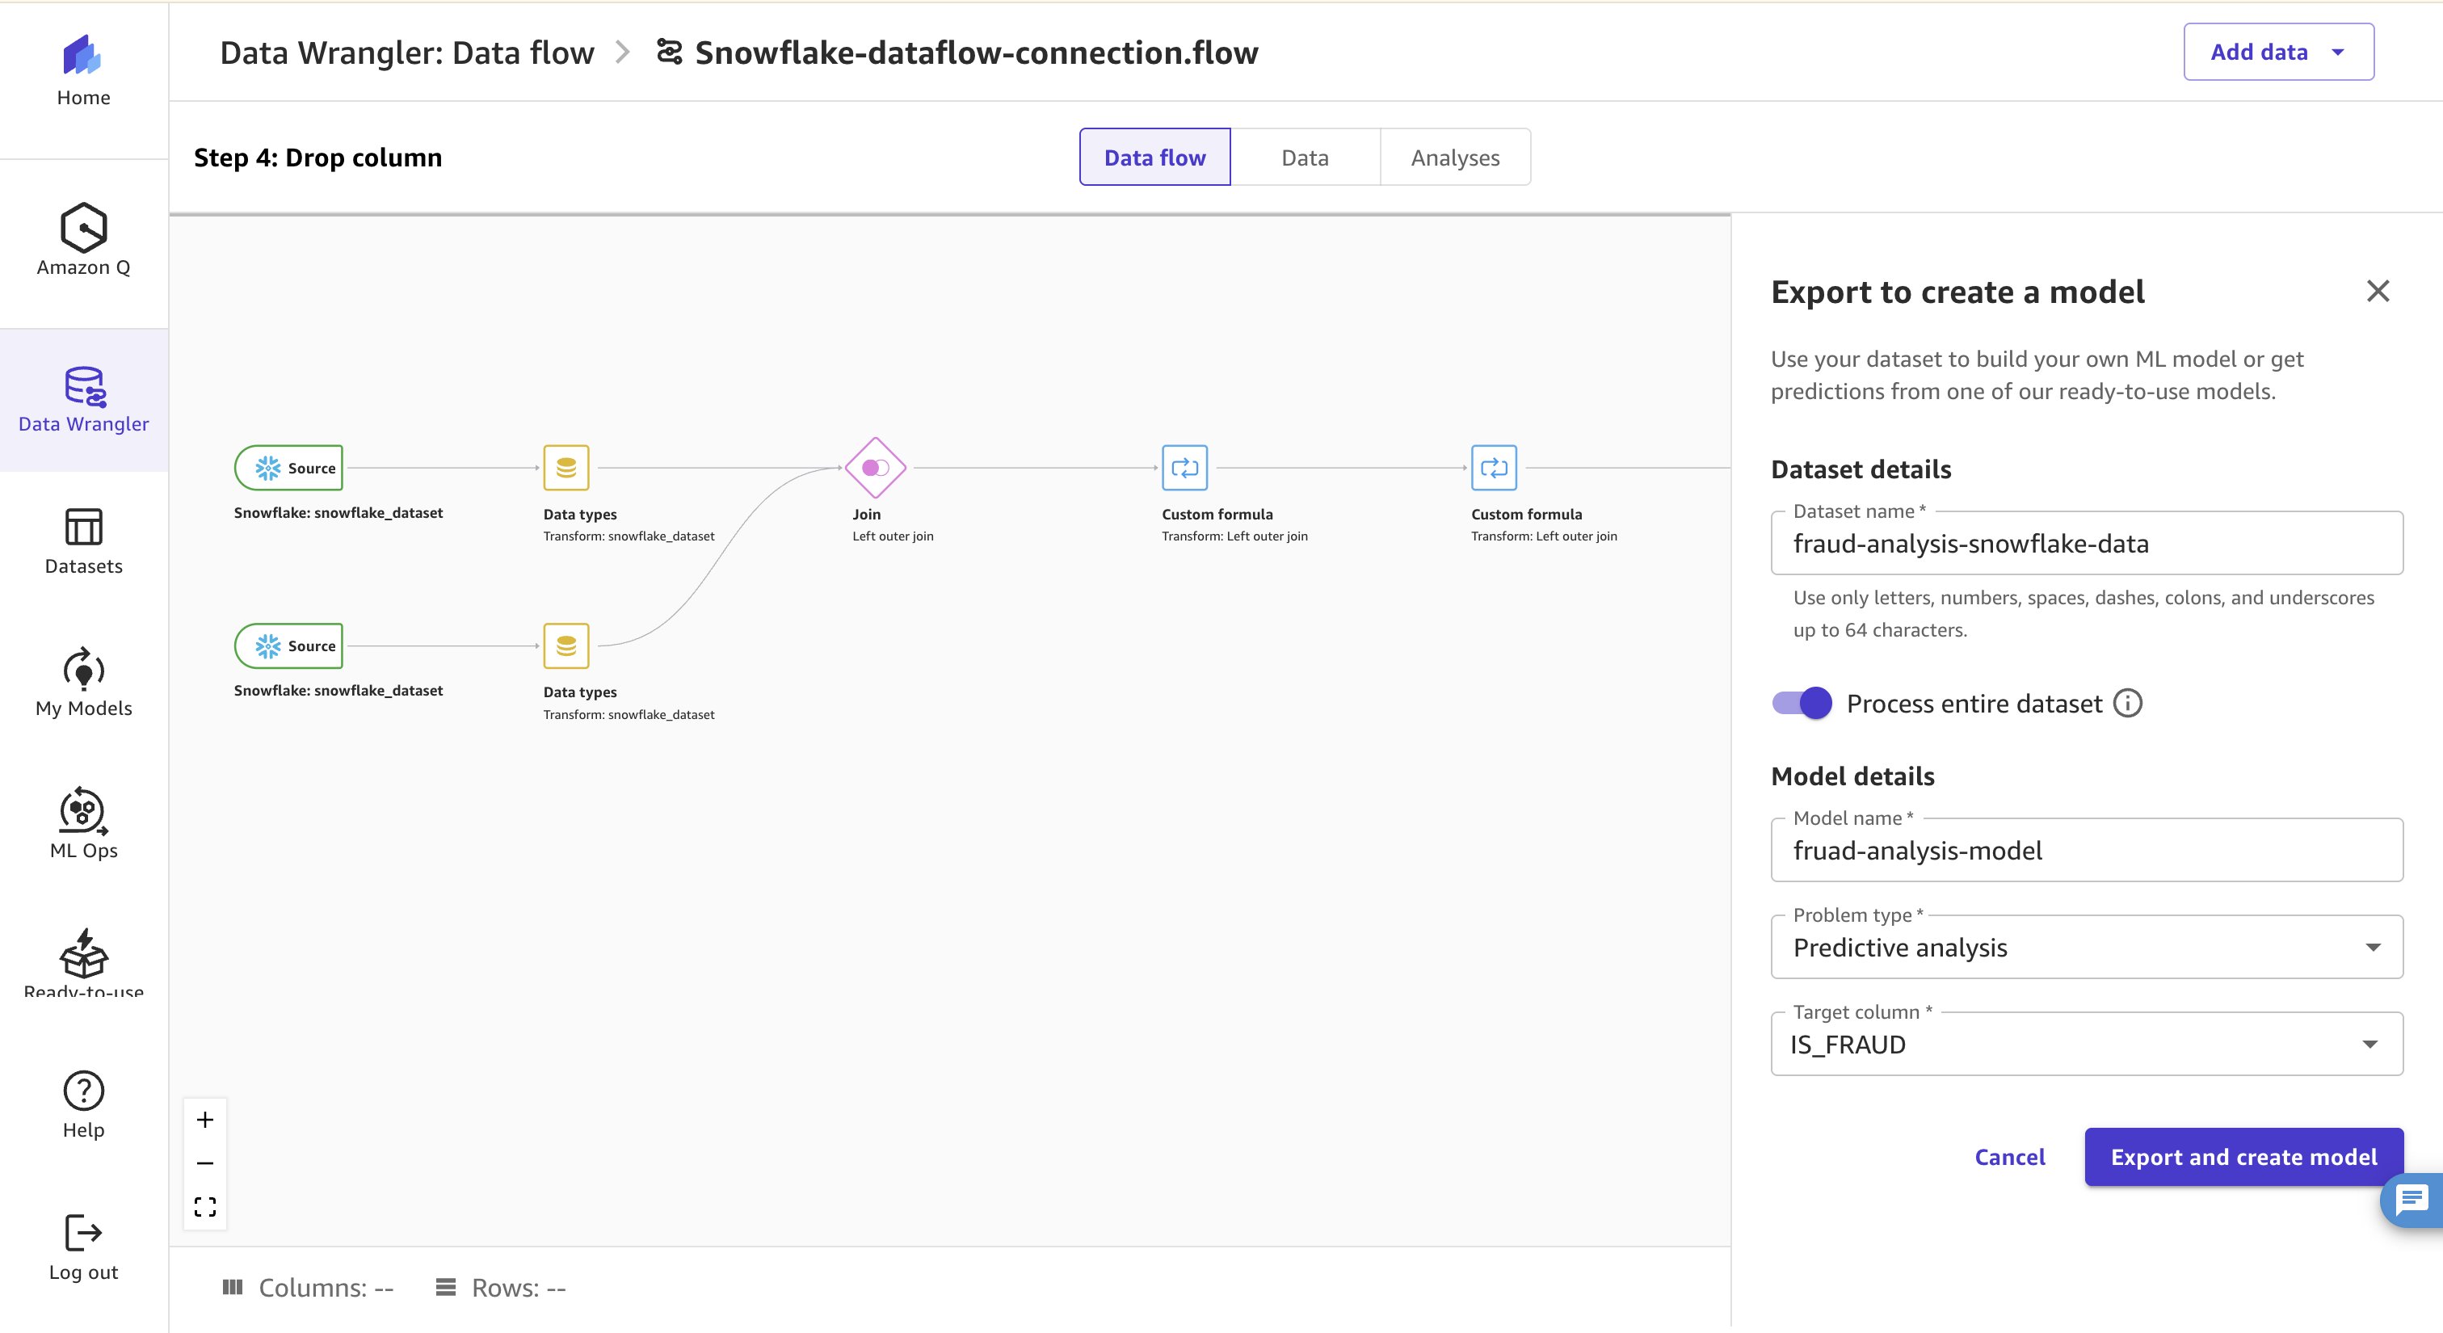Go to Home in the sidebar
This screenshot has width=2443, height=1333.
click(83, 72)
